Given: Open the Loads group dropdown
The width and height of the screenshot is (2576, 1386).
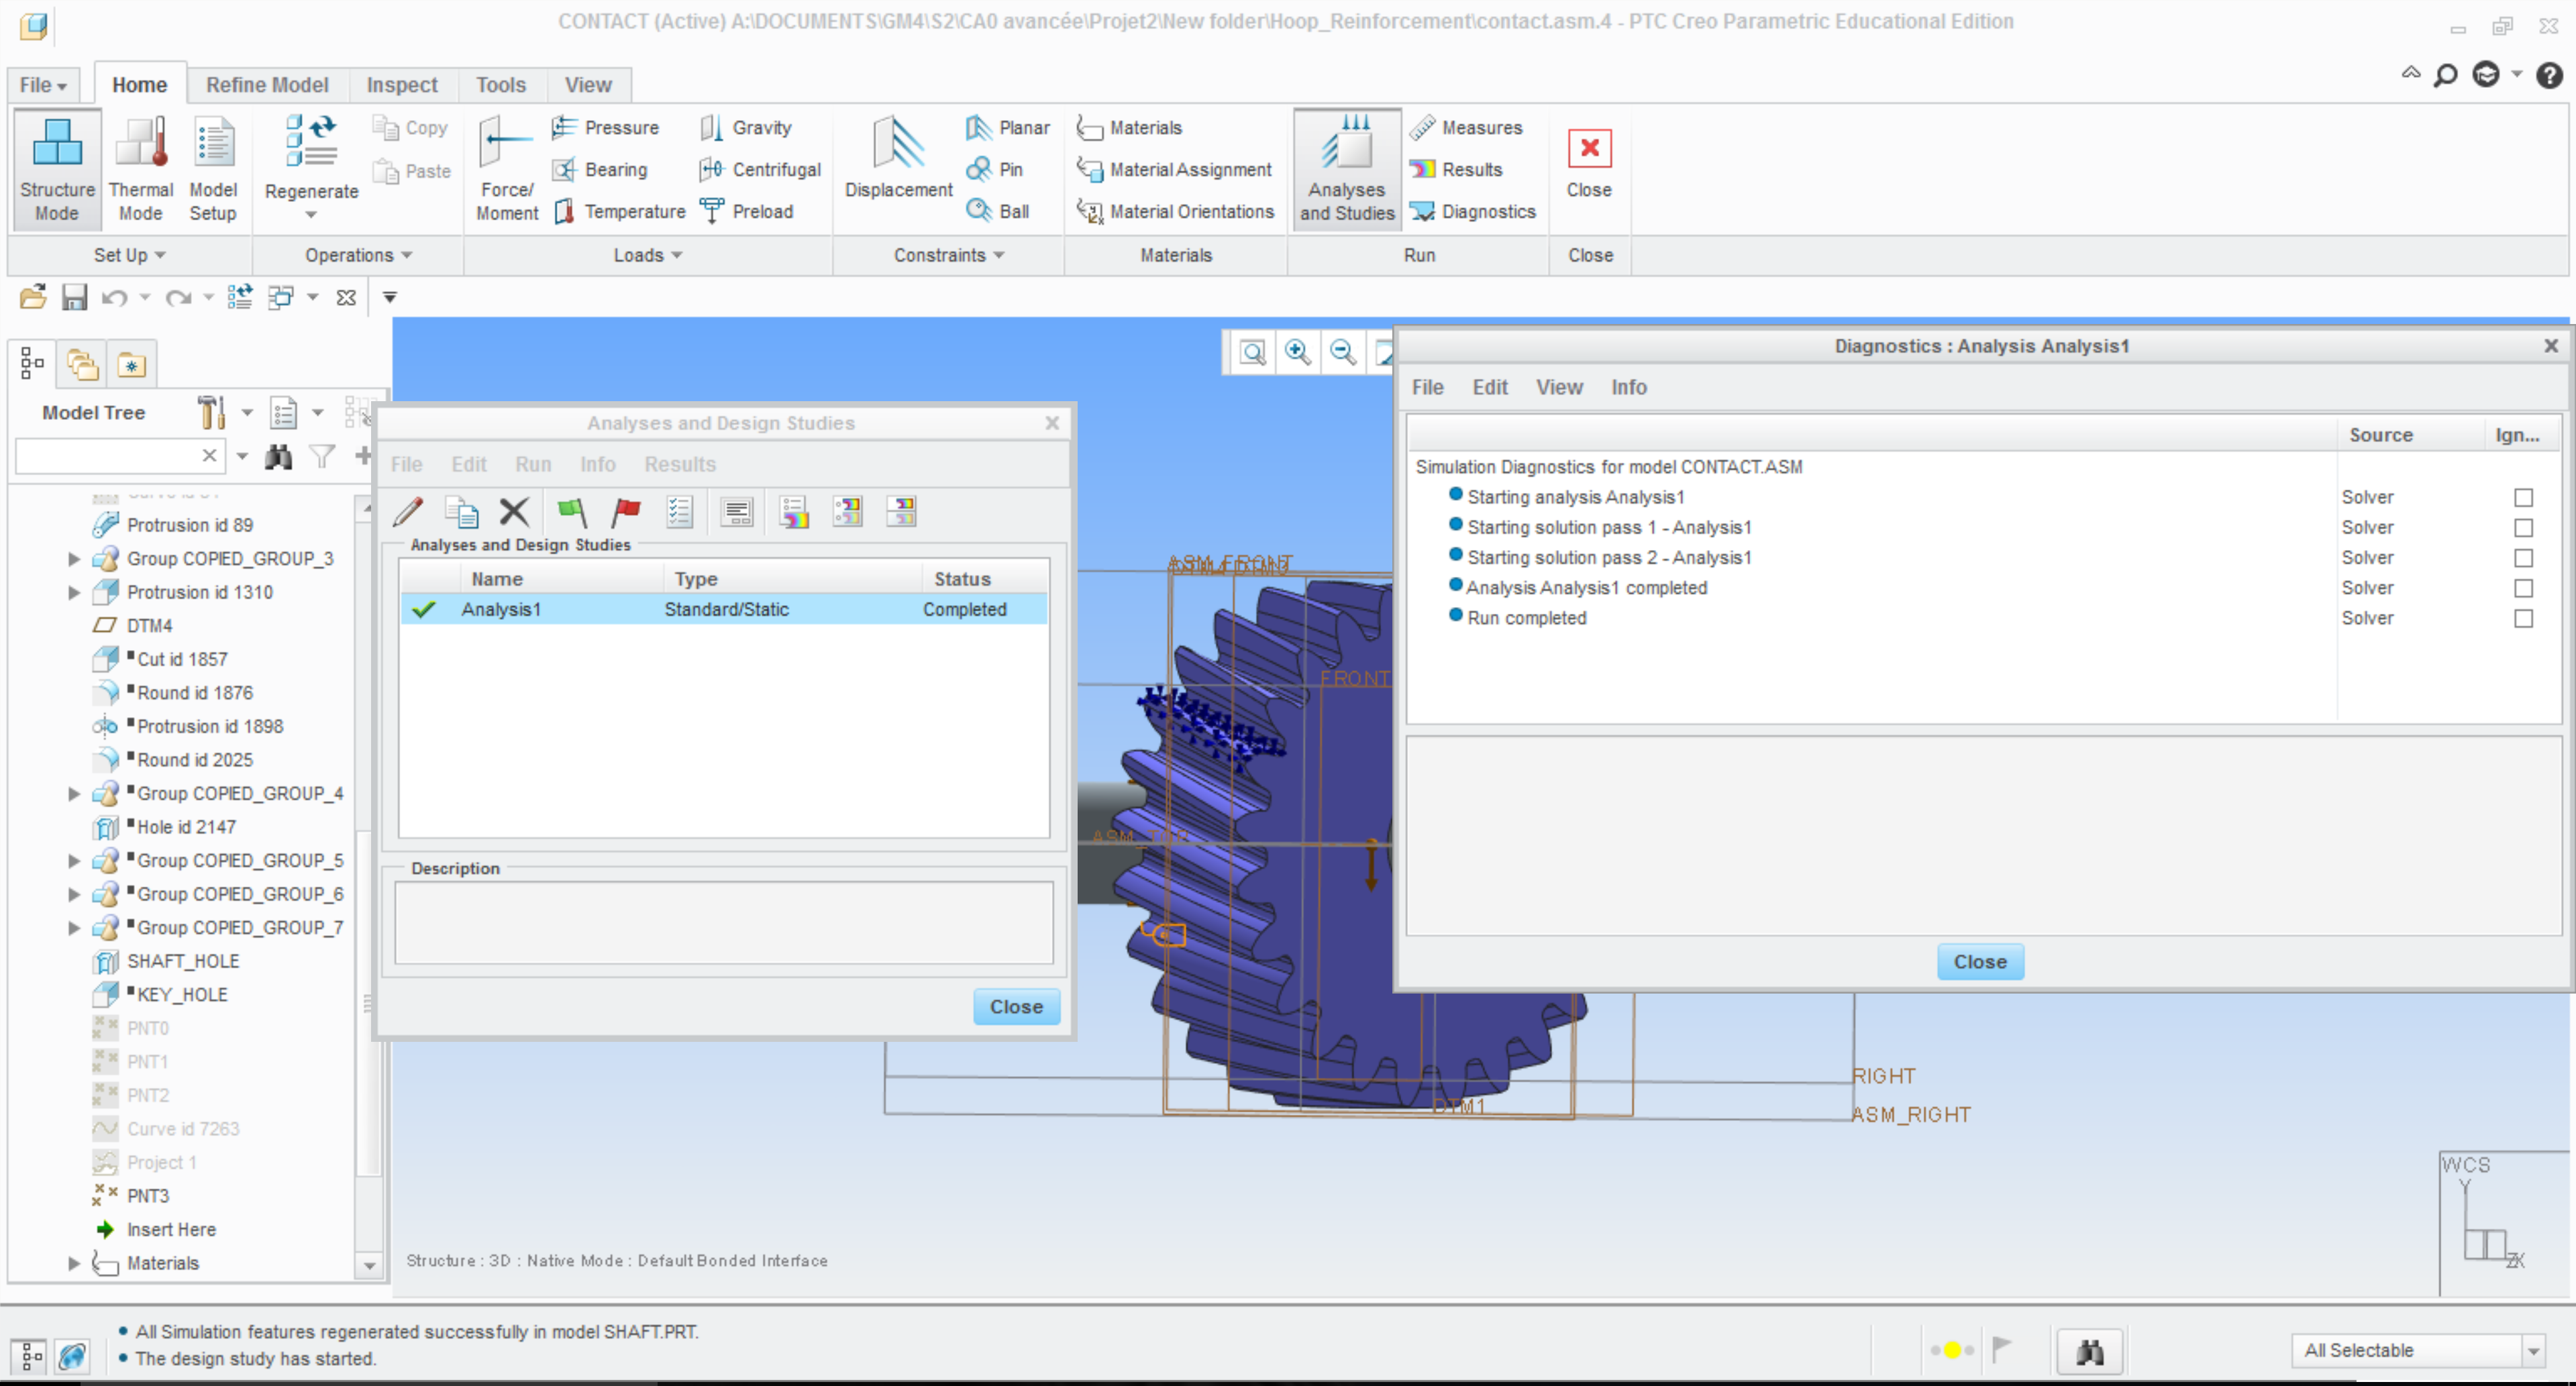Looking at the screenshot, I should [648, 255].
